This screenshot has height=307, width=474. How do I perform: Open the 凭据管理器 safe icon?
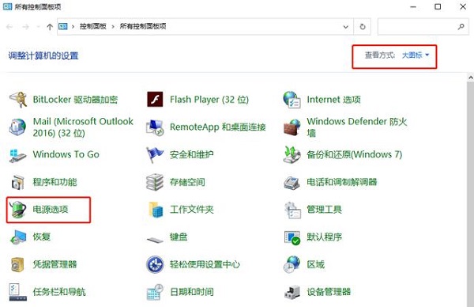point(17,264)
